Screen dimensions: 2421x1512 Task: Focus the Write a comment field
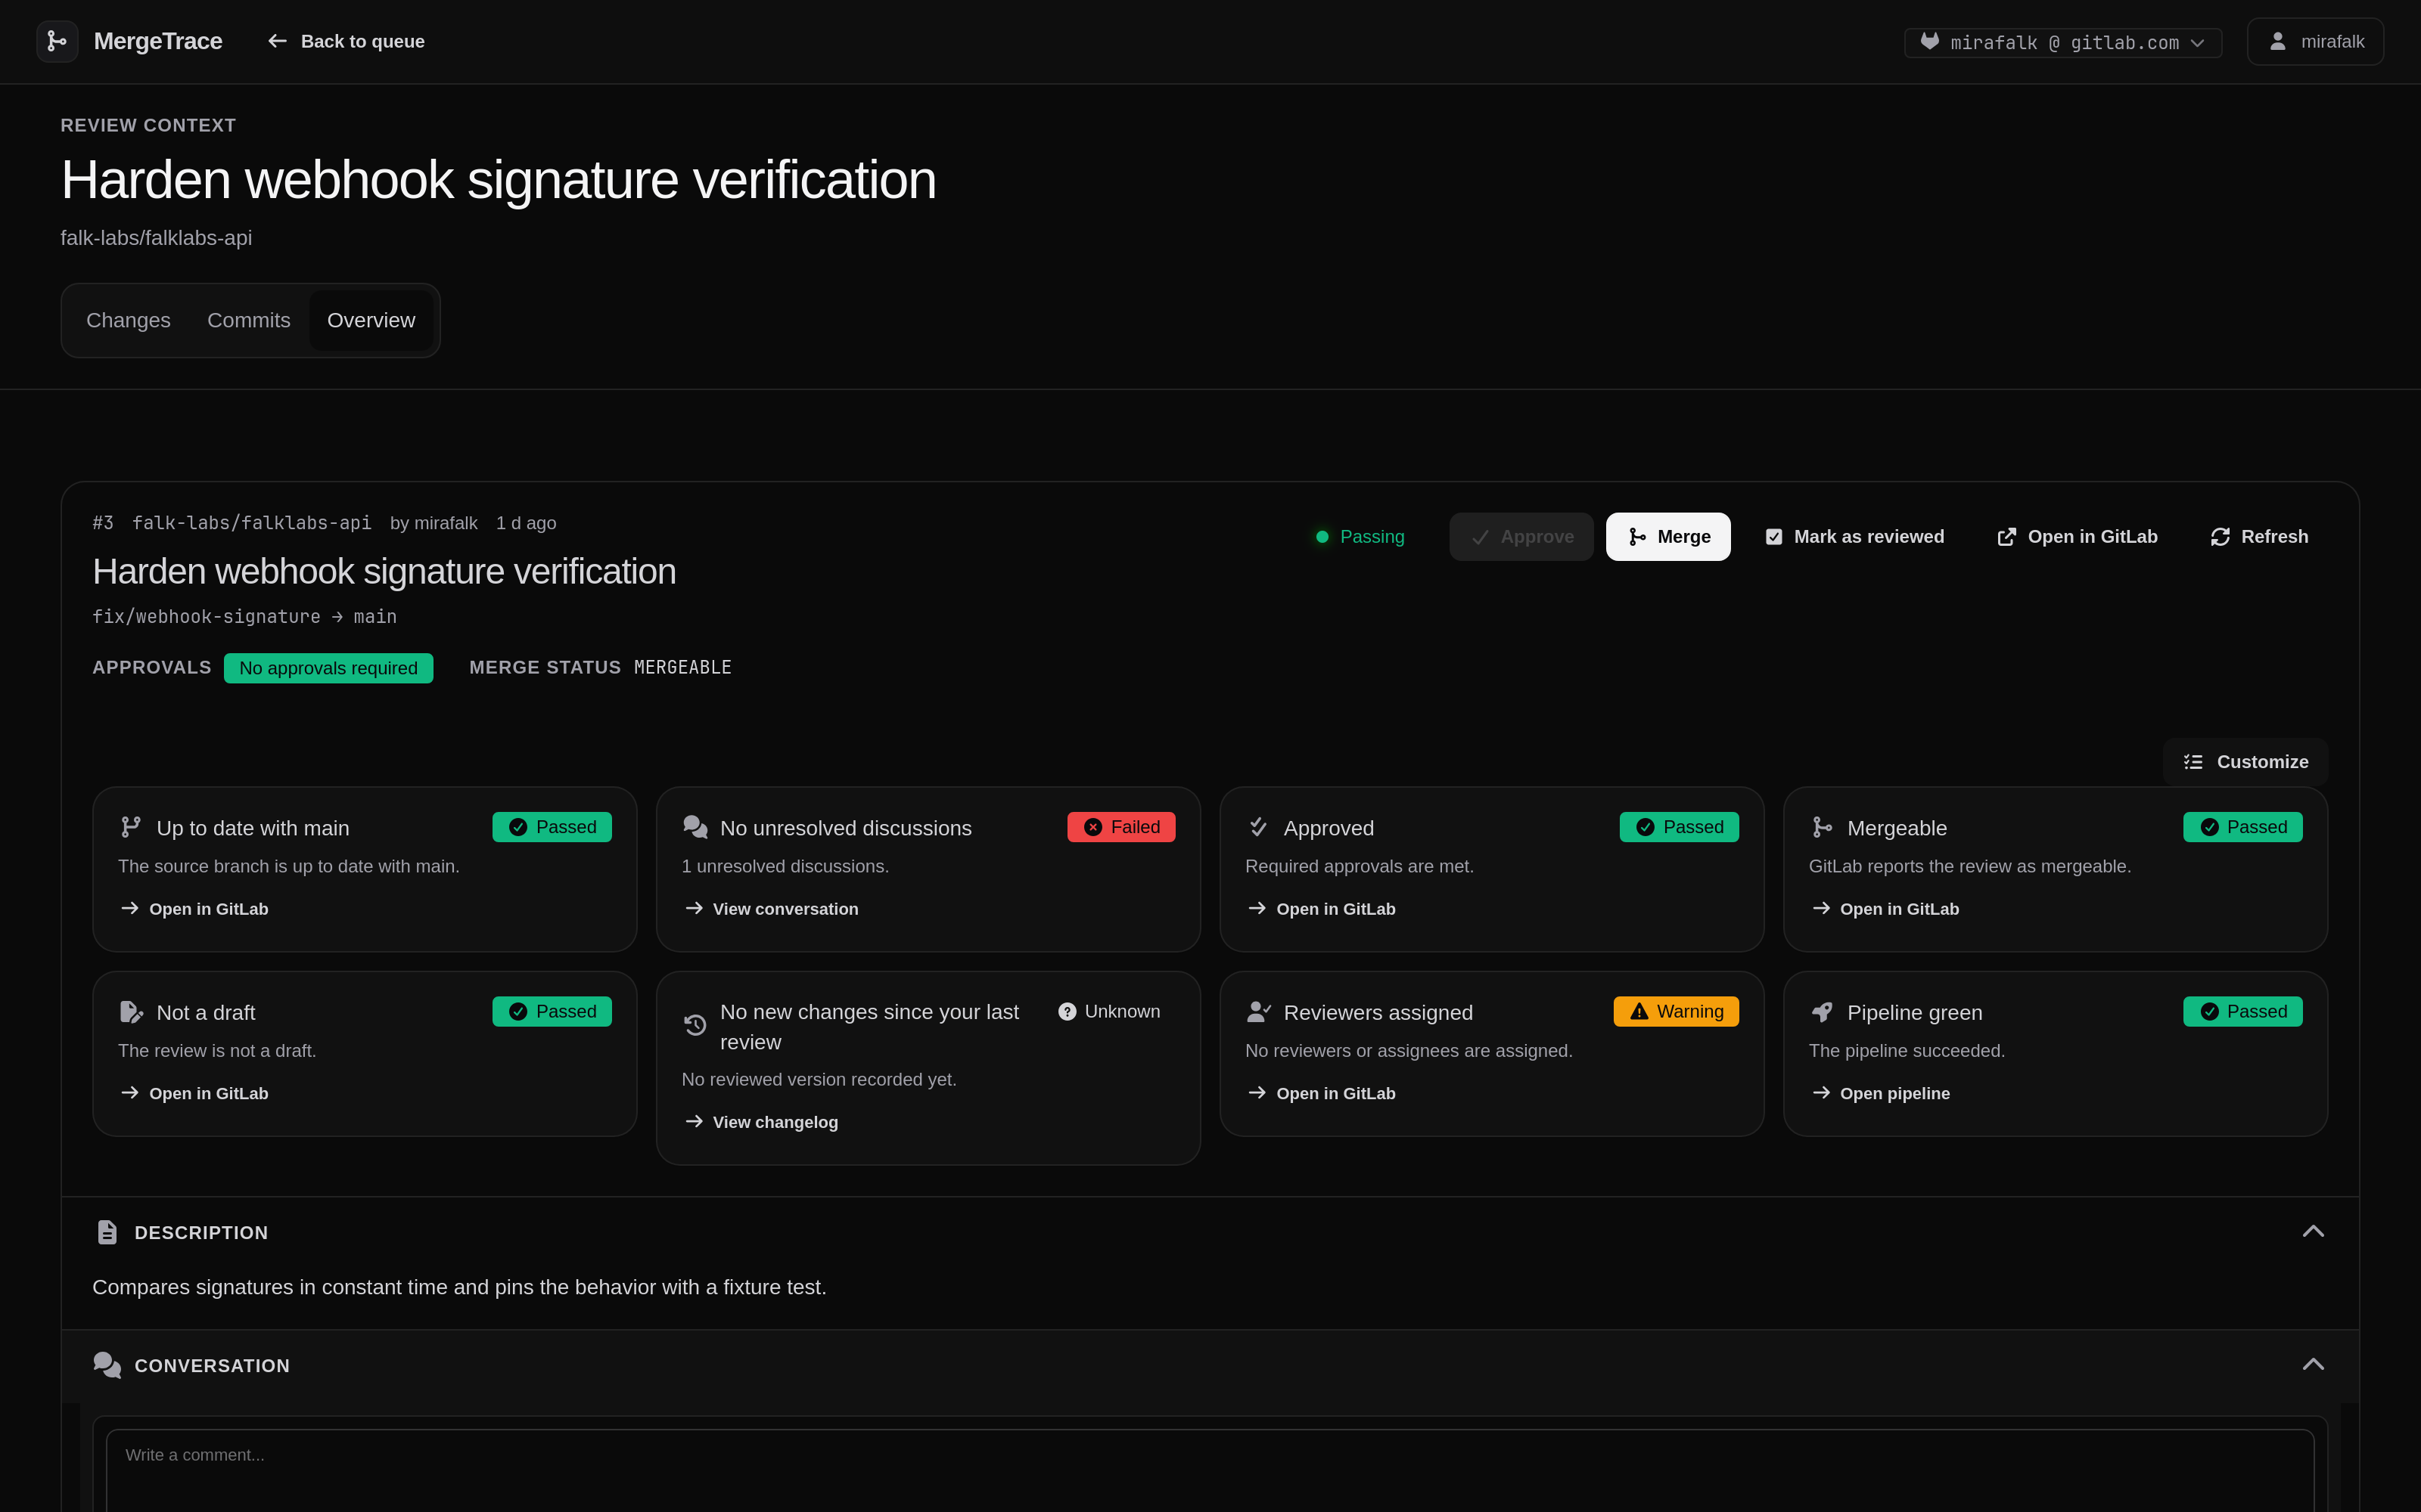(1210, 1470)
